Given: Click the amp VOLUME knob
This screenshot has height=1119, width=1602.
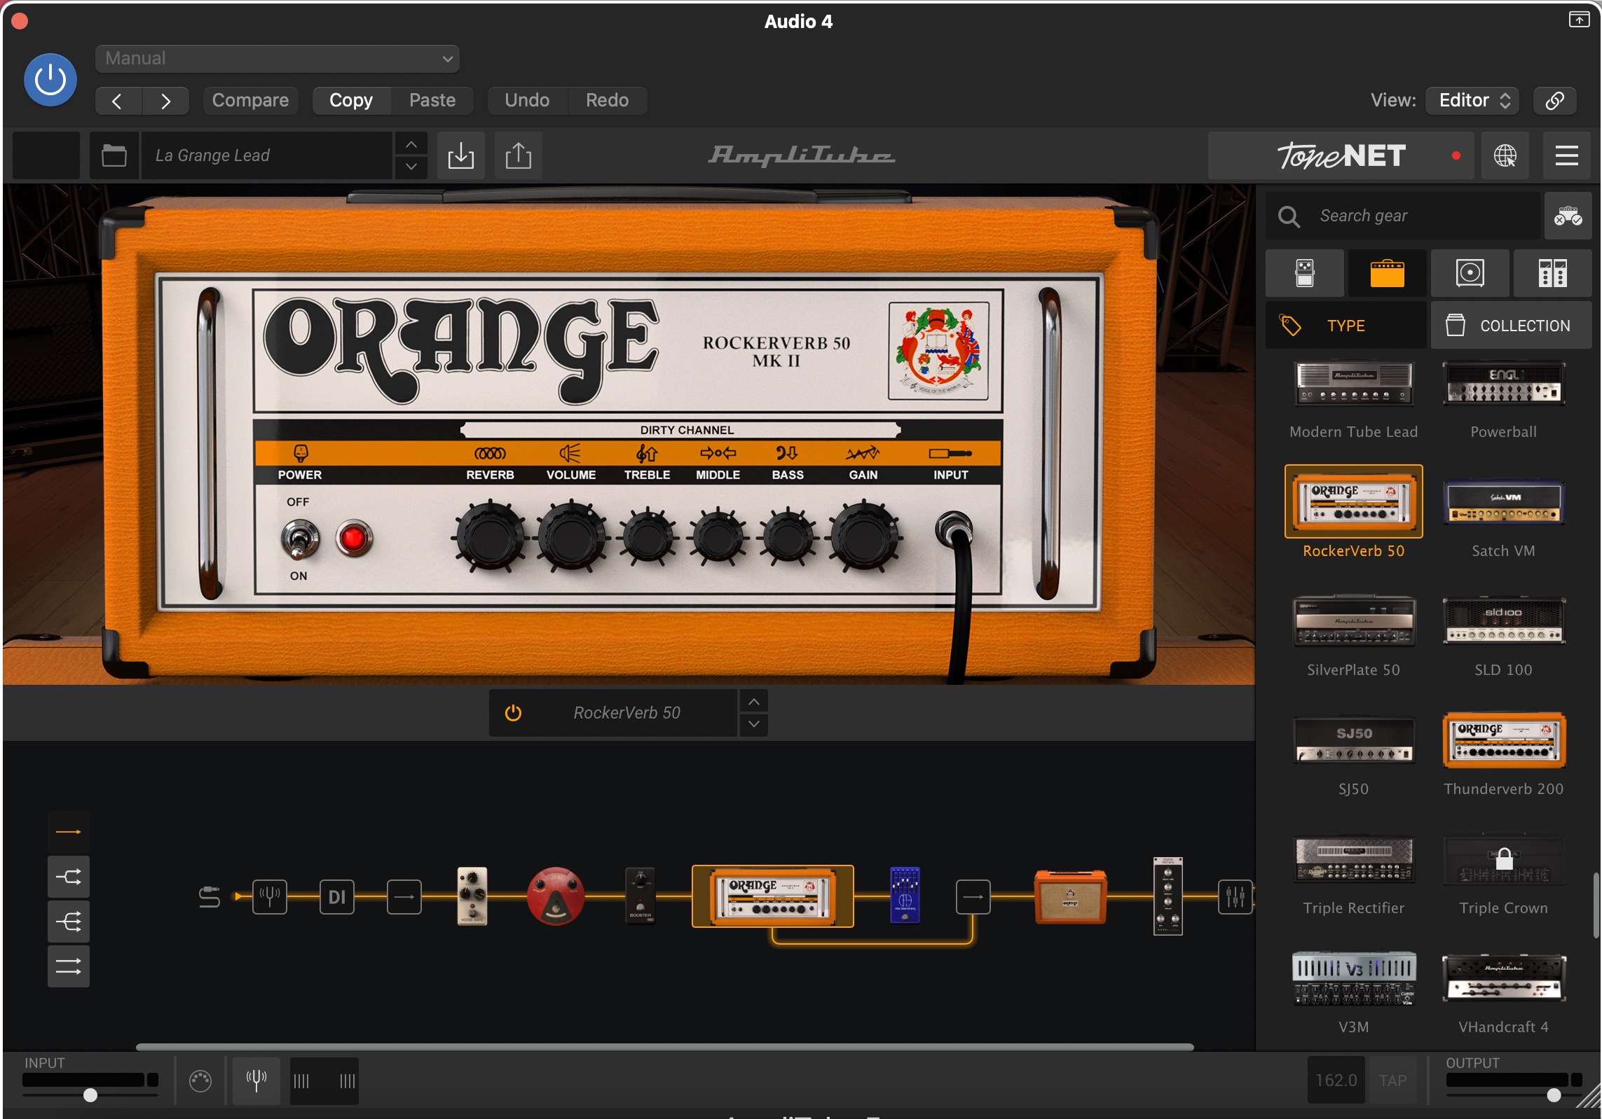Looking at the screenshot, I should pyautogui.click(x=571, y=537).
